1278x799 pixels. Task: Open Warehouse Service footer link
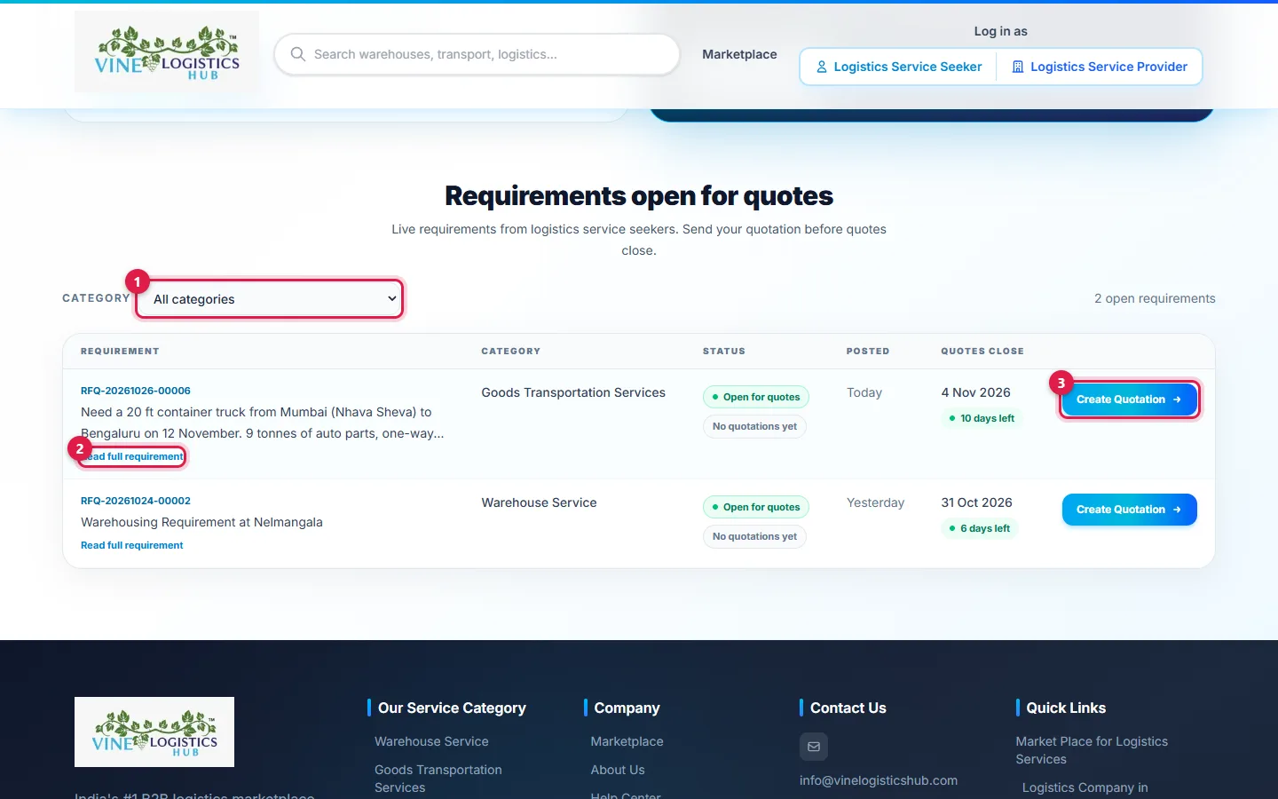(431, 741)
